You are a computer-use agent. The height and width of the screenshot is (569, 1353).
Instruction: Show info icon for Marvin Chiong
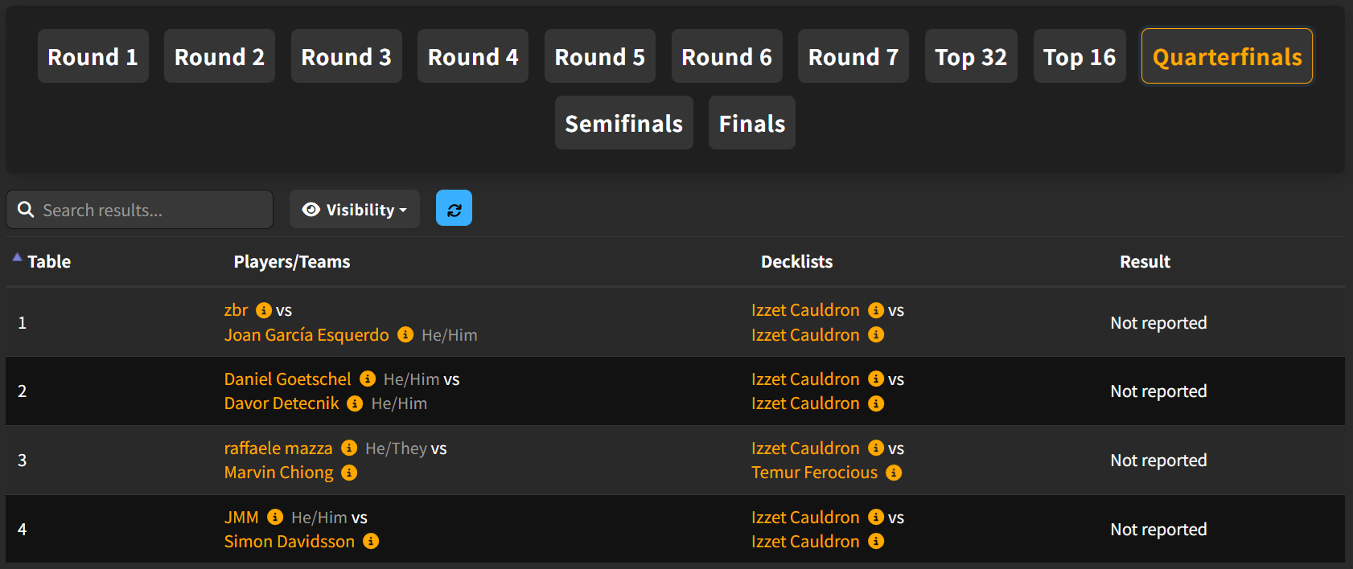tap(349, 473)
